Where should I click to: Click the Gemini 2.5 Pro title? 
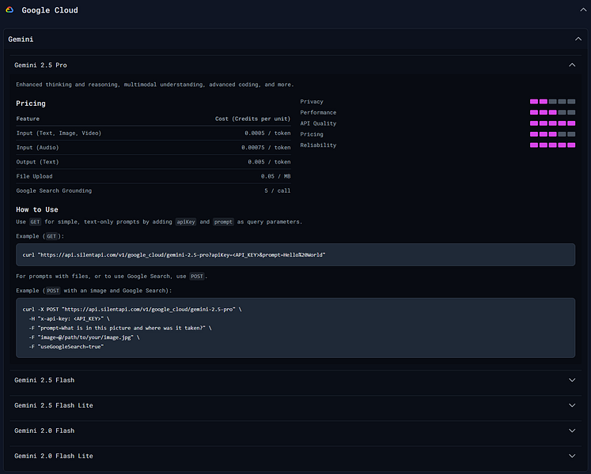(40, 65)
